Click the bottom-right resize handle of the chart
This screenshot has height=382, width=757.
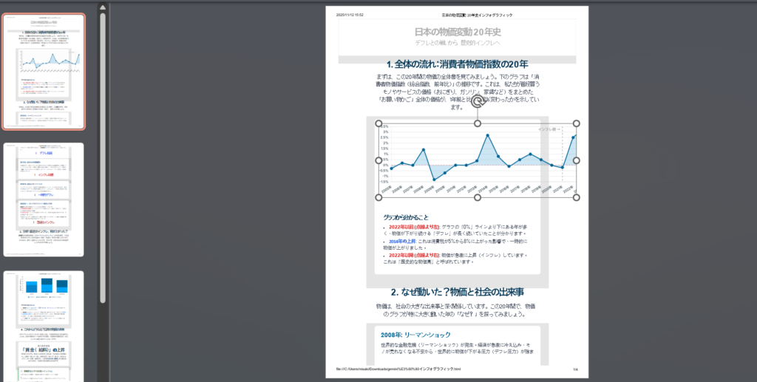pyautogui.click(x=577, y=197)
